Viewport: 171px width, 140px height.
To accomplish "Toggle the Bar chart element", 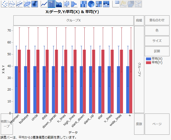I will click(52, 4).
